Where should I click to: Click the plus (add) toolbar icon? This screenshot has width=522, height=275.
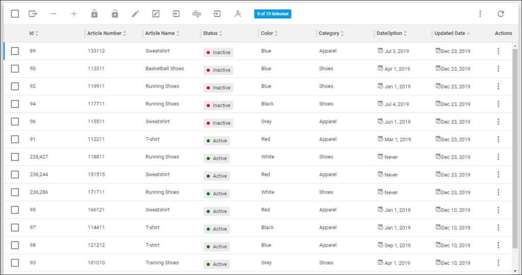point(74,14)
